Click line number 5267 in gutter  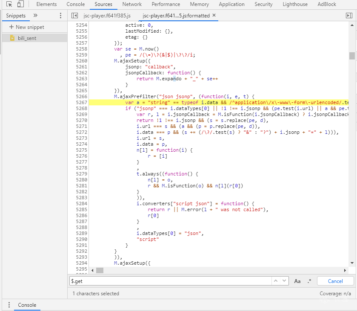(x=82, y=102)
